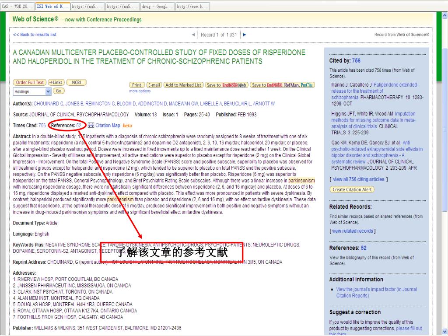
Task: Go to next record arrow
Action: pos(244,35)
